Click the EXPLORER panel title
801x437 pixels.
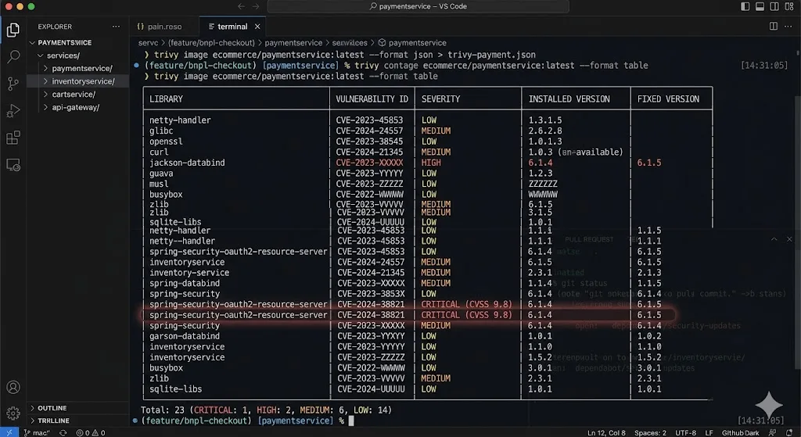click(55, 27)
